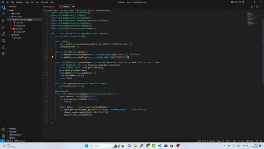This screenshot has width=264, height=149.
Task: Click the code minimap preview
Action: point(254,18)
